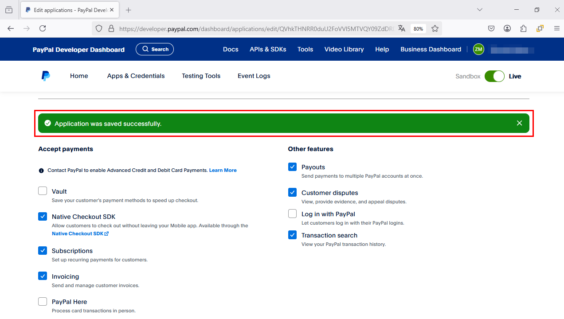This screenshot has width=564, height=319.
Task: Click 'Set up recurring payments for customers.' text
Action: (100, 260)
